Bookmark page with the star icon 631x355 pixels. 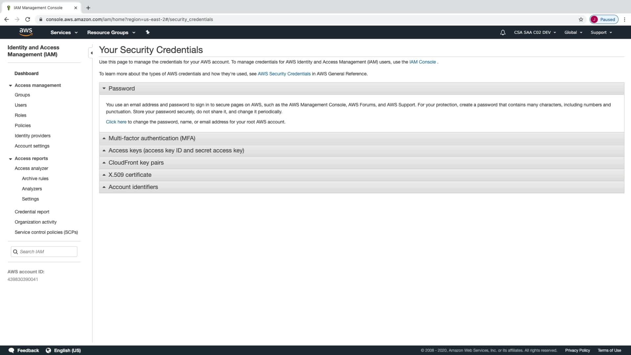pyautogui.click(x=581, y=19)
